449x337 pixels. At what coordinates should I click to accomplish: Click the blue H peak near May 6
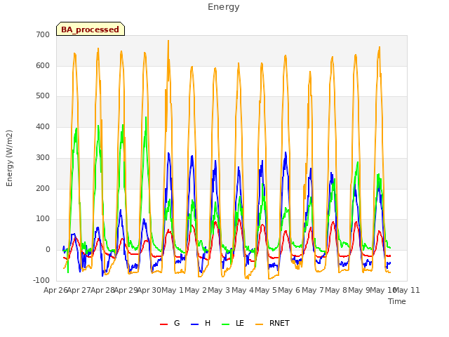(286, 152)
